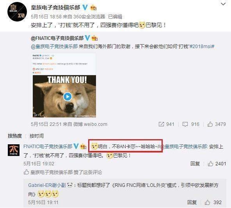231x208 pixels.
Task: Open the #2018msi# hashtag link
Action: (x=202, y=47)
